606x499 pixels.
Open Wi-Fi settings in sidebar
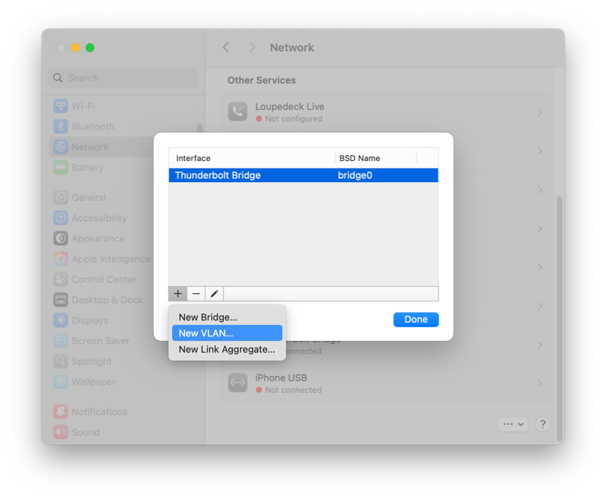pos(83,106)
